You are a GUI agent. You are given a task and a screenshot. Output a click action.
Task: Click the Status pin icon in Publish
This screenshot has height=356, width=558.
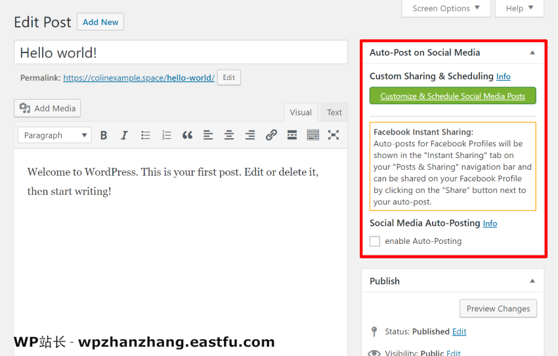tap(374, 332)
